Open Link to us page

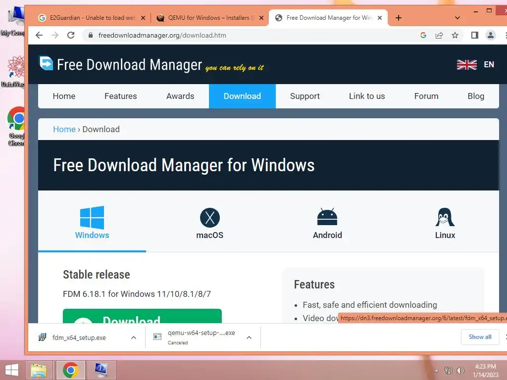367,96
